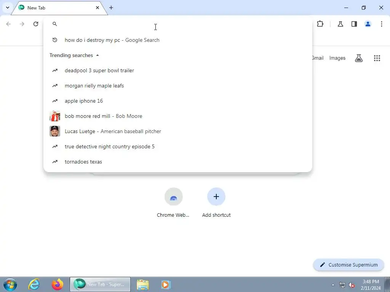Open Google apps grid icon
390x292 pixels.
377,58
